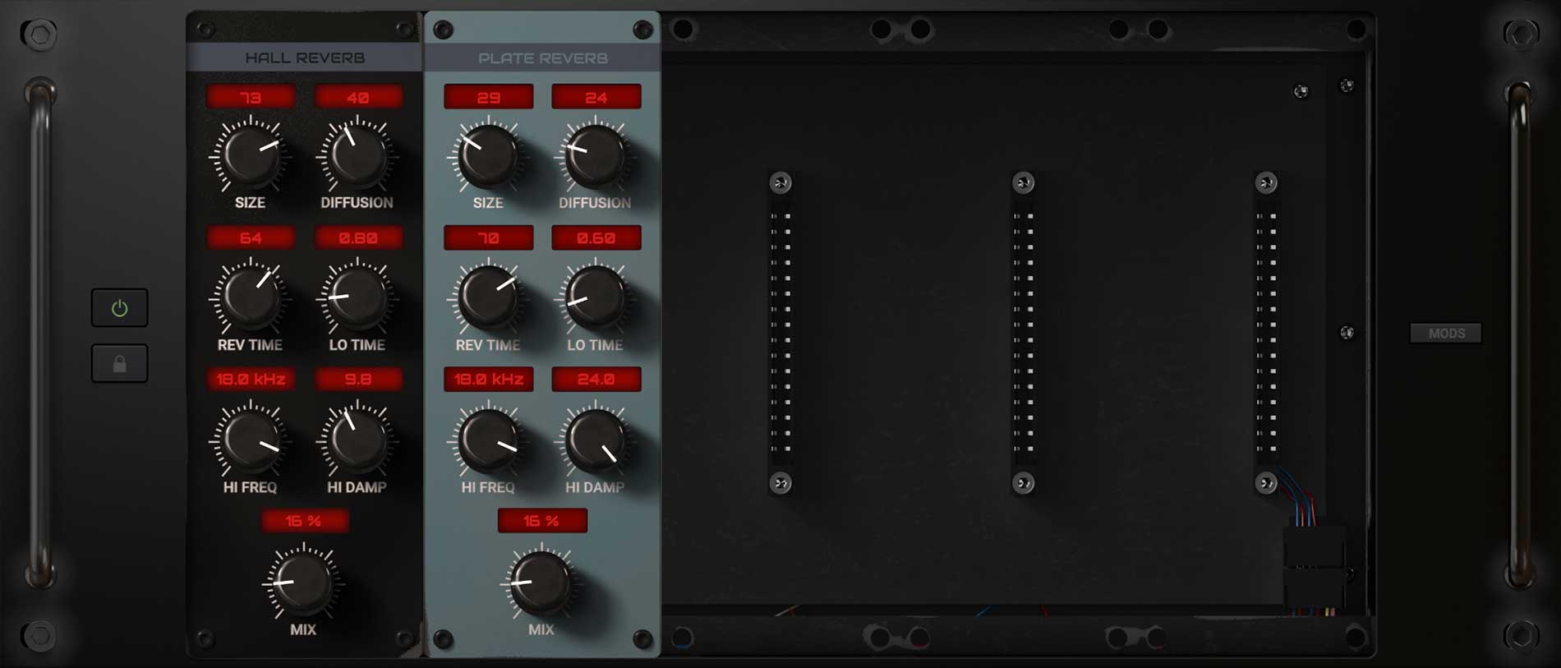Click the Hall Reverb HI FREQ knob

coord(250,440)
